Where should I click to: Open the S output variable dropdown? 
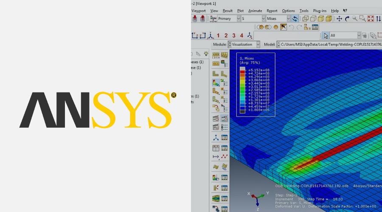(253, 19)
